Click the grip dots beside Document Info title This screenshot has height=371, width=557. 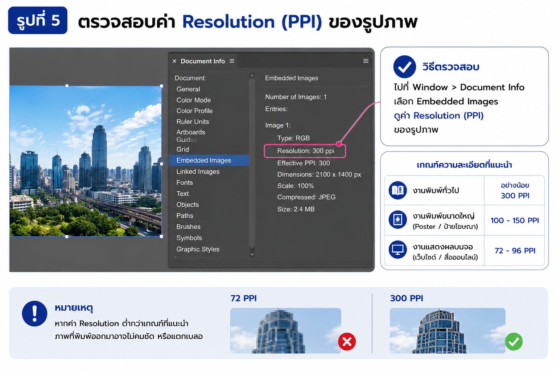click(232, 61)
